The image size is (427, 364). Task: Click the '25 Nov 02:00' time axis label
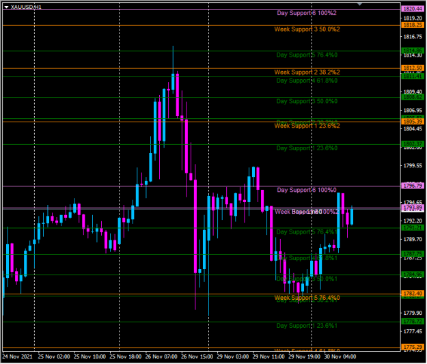point(54,356)
